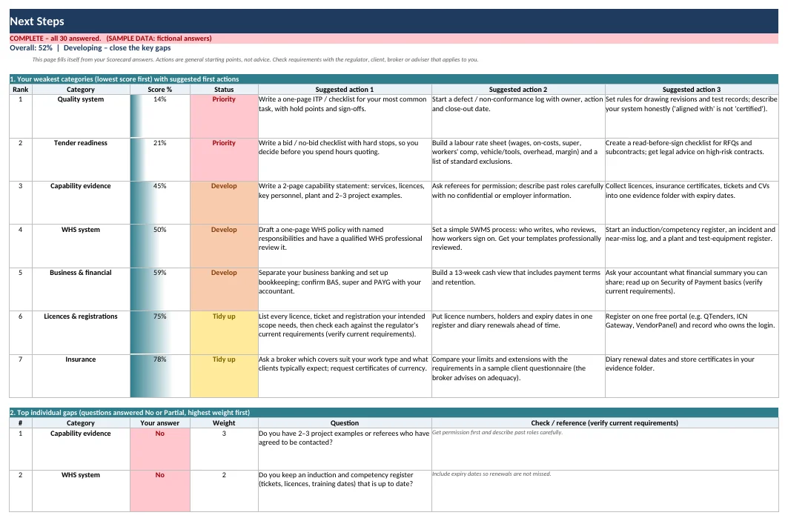The width and height of the screenshot is (788, 521).
Task: Click the 'Capability evidence' cell in ranked table
Action: coord(81,202)
